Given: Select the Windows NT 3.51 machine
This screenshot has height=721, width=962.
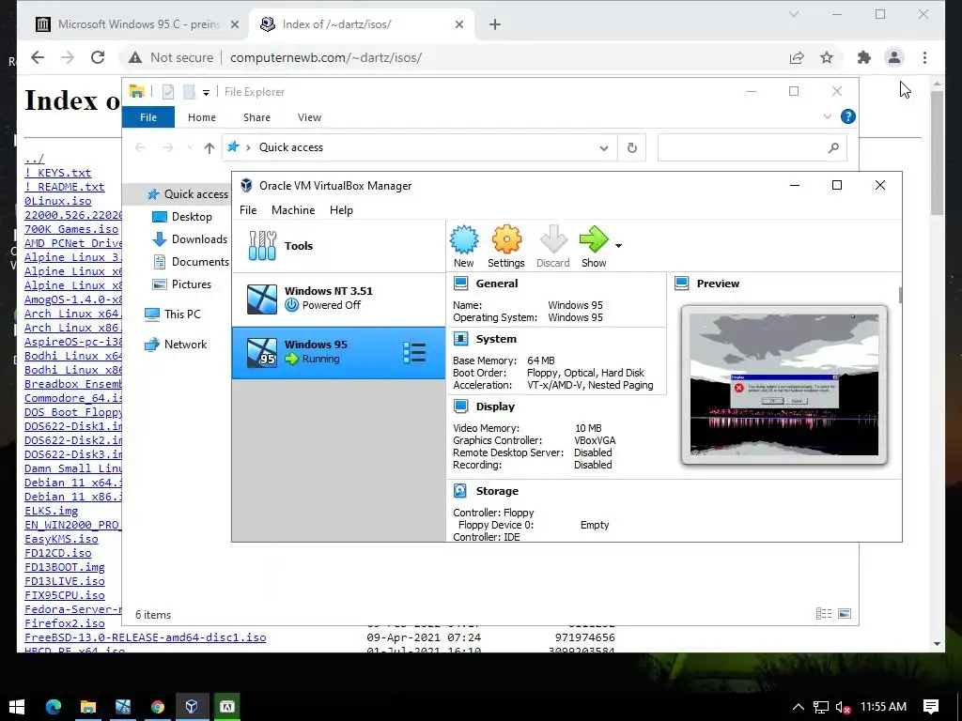Looking at the screenshot, I should point(338,299).
